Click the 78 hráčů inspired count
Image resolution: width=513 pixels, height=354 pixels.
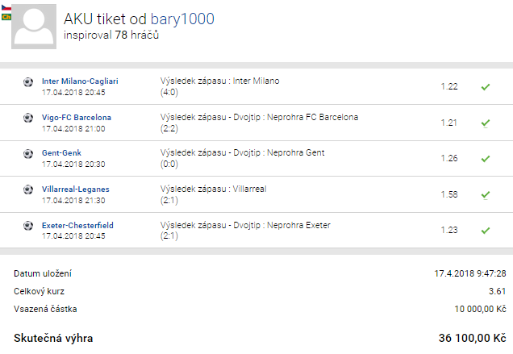pos(137,35)
